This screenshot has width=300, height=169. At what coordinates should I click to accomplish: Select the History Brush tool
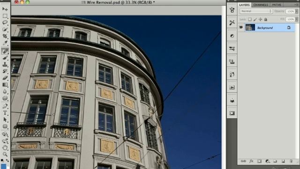[5, 71]
